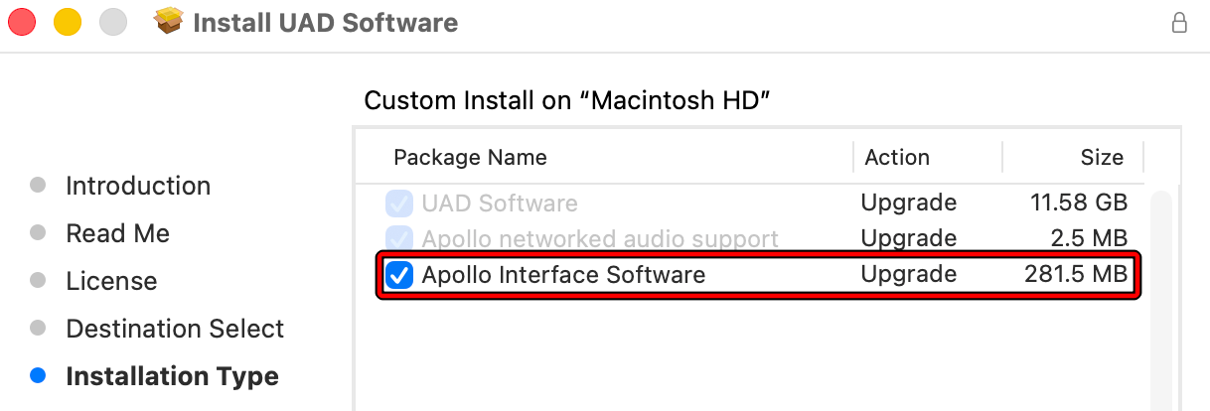Image resolution: width=1210 pixels, height=411 pixels.
Task: Go to the Introduction step
Action: click(138, 186)
